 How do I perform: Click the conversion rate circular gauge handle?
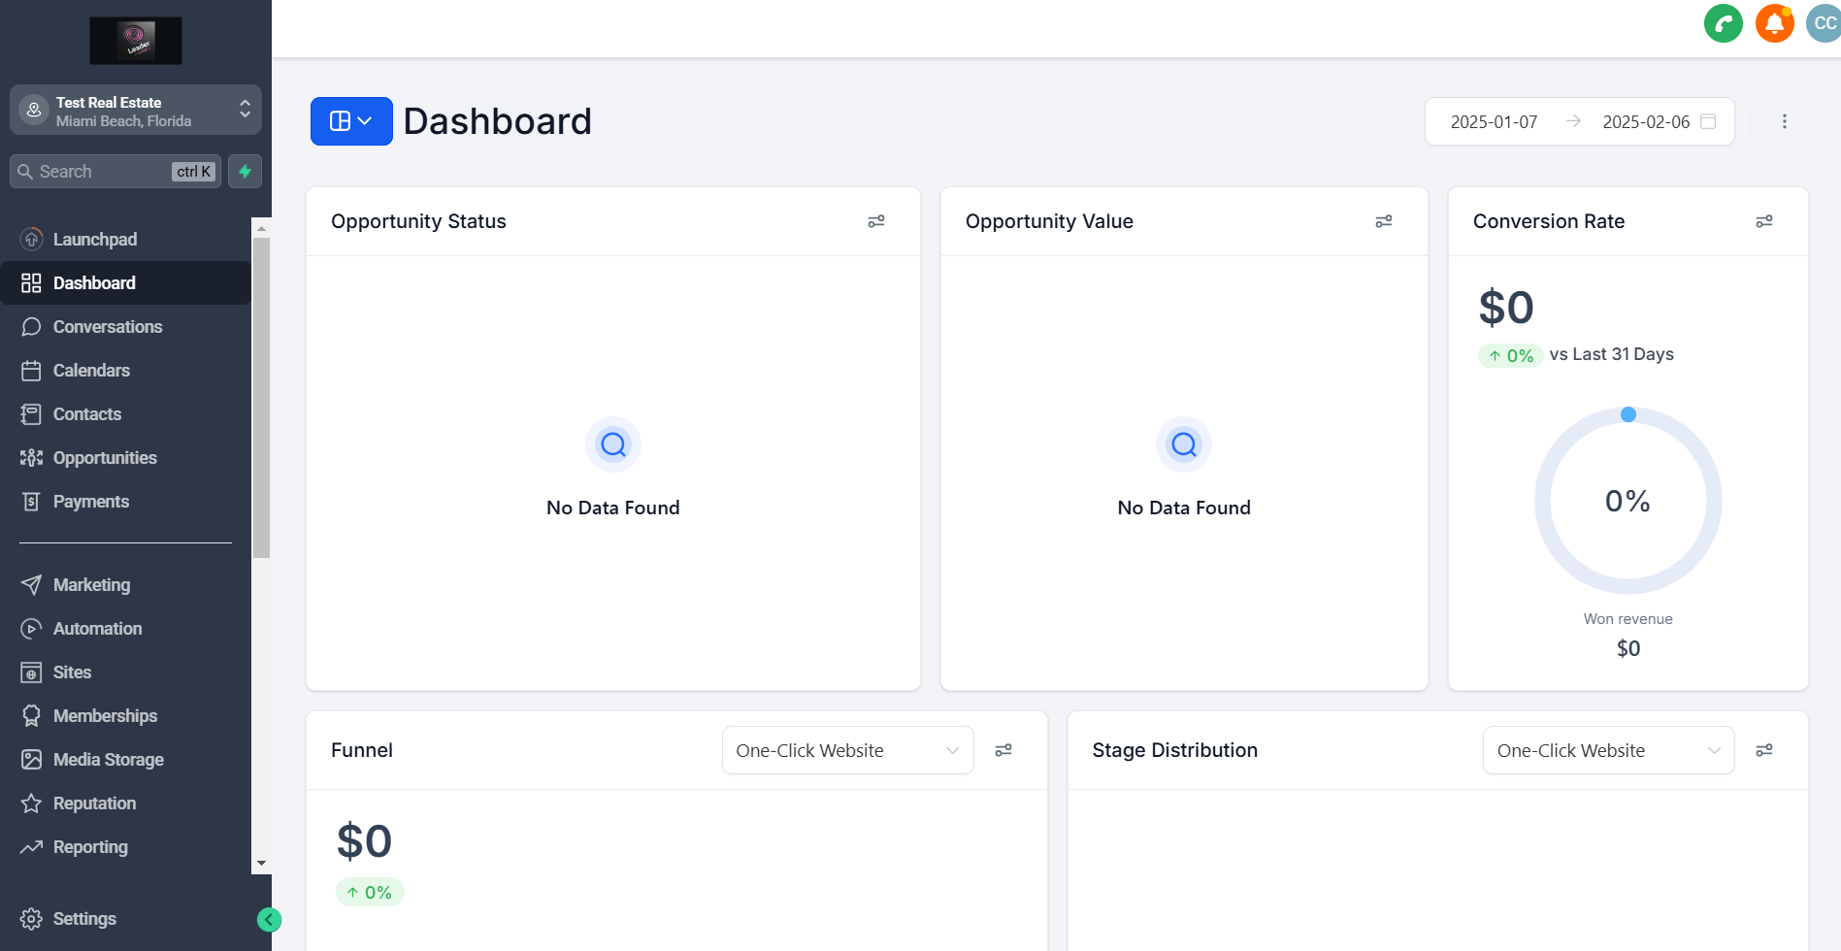pyautogui.click(x=1627, y=414)
